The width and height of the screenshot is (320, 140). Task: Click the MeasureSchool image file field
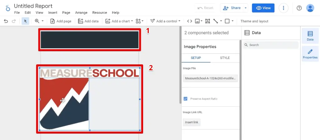(x=210, y=78)
